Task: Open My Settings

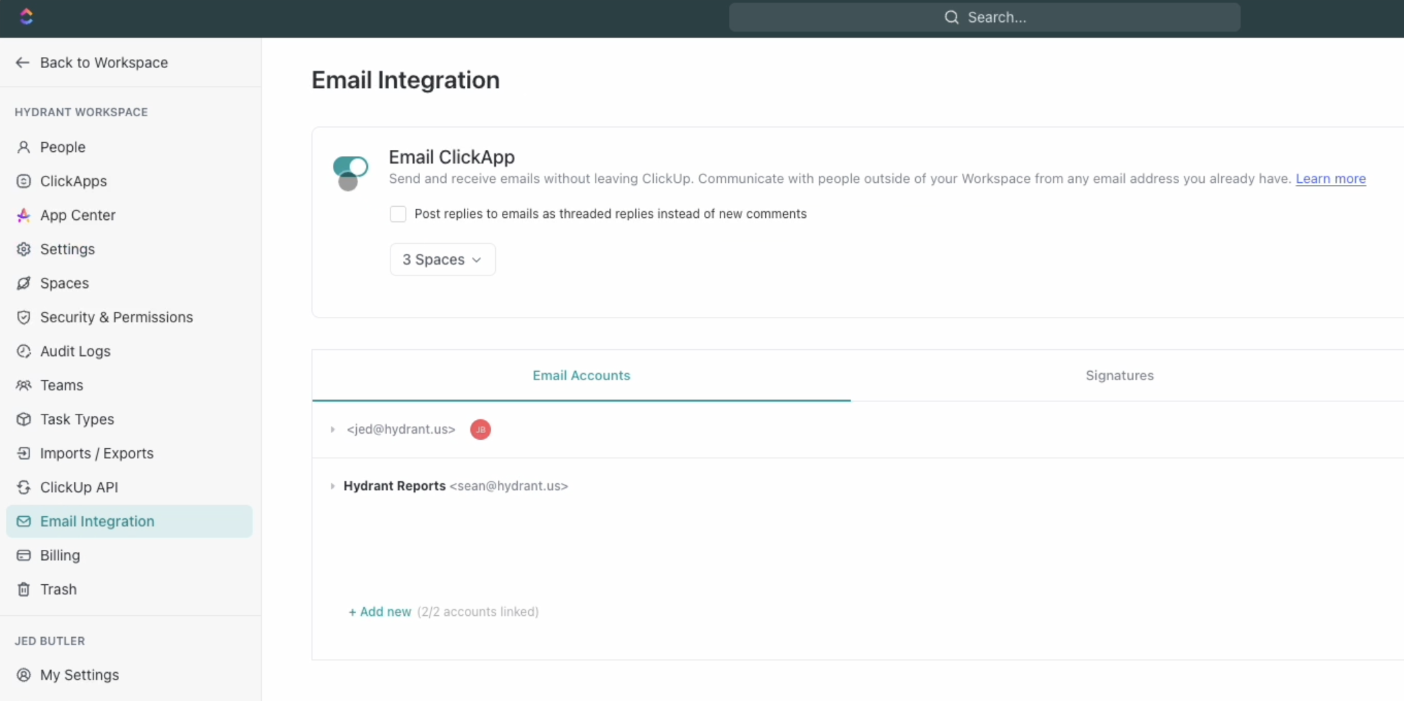Action: tap(129, 675)
